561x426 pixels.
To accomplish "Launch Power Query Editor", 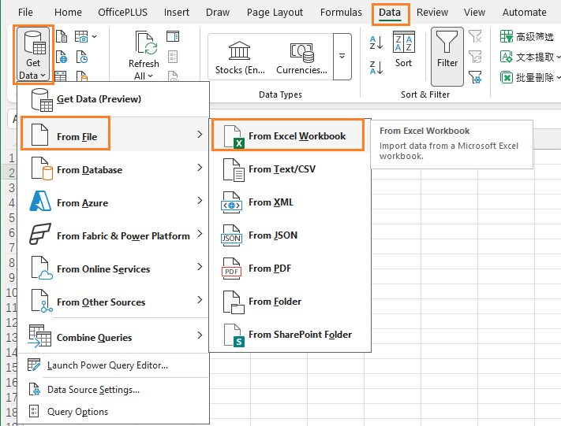I will [113, 365].
